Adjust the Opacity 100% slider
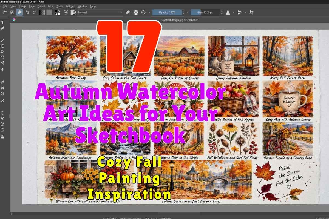 [167, 12]
